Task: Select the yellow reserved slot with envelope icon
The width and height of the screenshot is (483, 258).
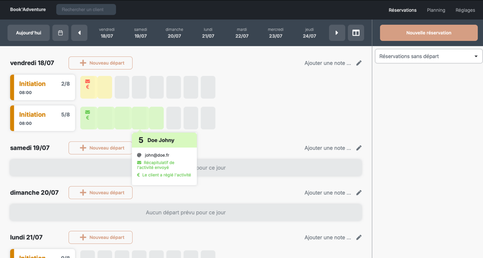Action: [x=88, y=87]
